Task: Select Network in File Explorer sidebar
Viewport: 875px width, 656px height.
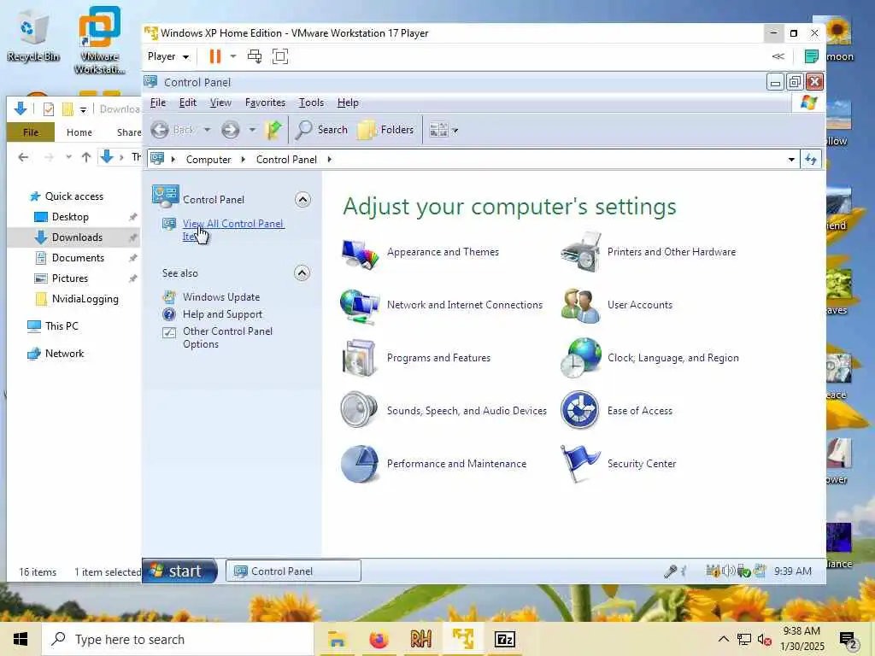Action: pyautogui.click(x=64, y=354)
